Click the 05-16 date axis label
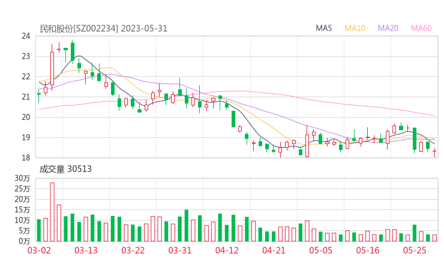This screenshot has width=444, height=264. [x=368, y=250]
